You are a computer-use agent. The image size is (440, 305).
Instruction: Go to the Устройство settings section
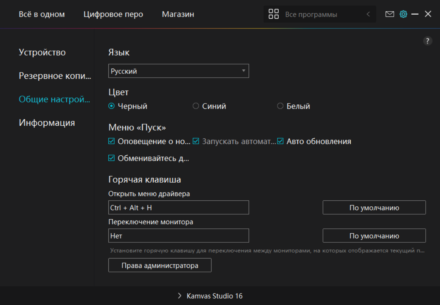coord(42,53)
